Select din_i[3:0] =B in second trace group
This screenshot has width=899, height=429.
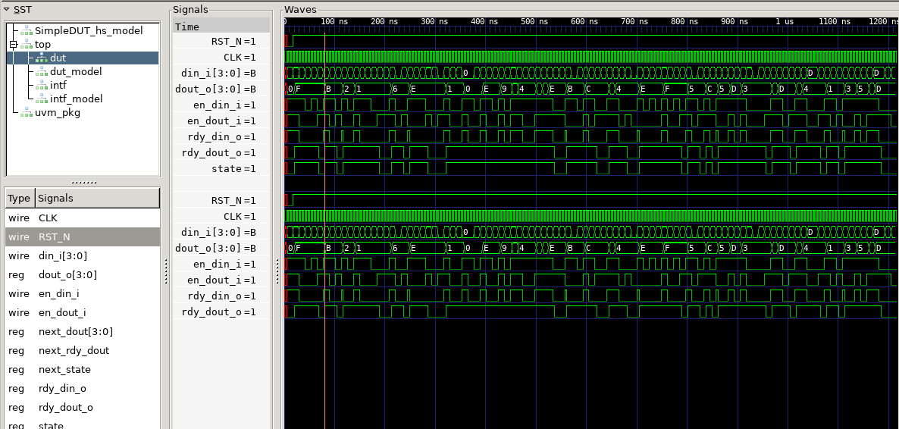point(221,232)
